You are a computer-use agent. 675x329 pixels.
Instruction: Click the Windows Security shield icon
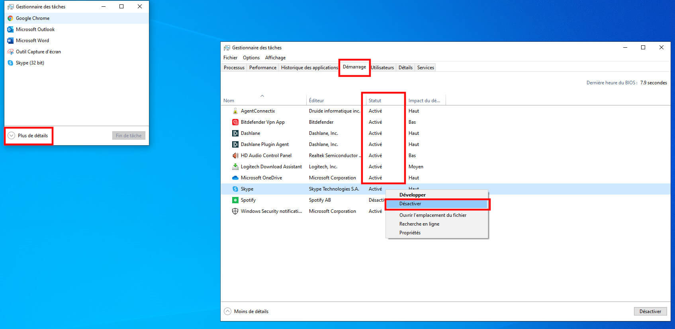(235, 211)
